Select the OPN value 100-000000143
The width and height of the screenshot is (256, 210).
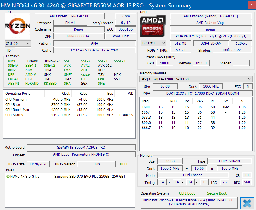click(79, 36)
